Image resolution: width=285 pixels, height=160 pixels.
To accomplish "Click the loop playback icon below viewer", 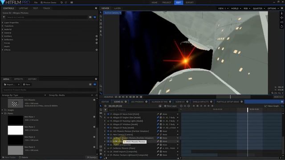I will [x=116, y=97].
